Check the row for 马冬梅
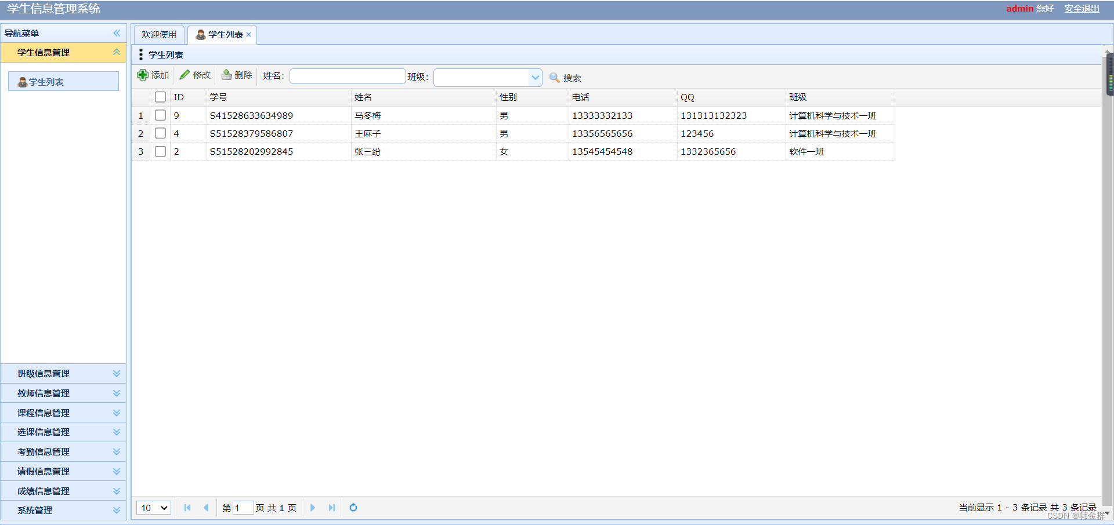This screenshot has height=525, width=1114. pyautogui.click(x=160, y=115)
